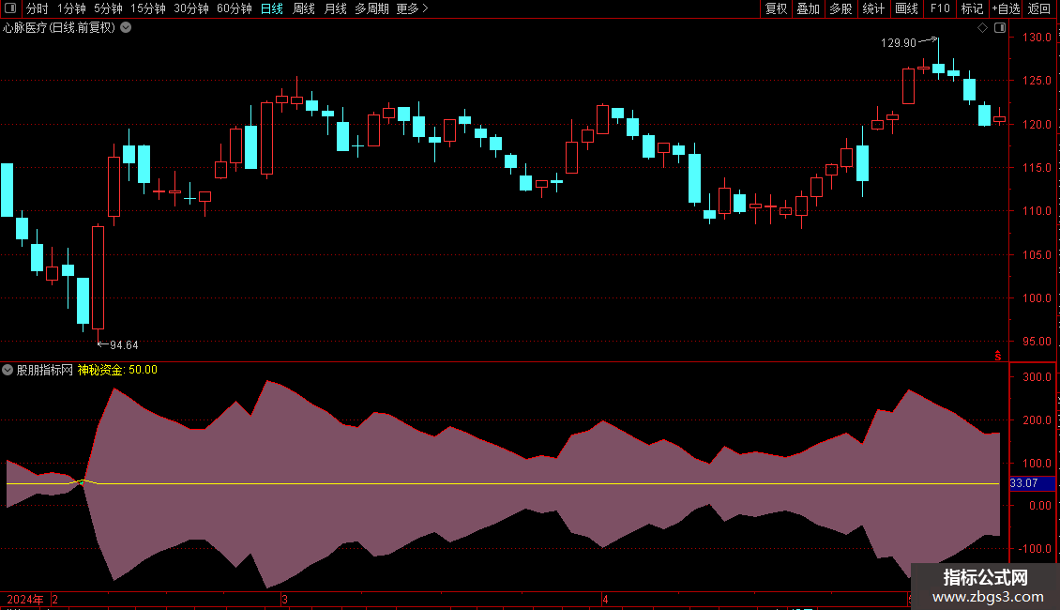Click the red S marker icon

tap(998, 356)
